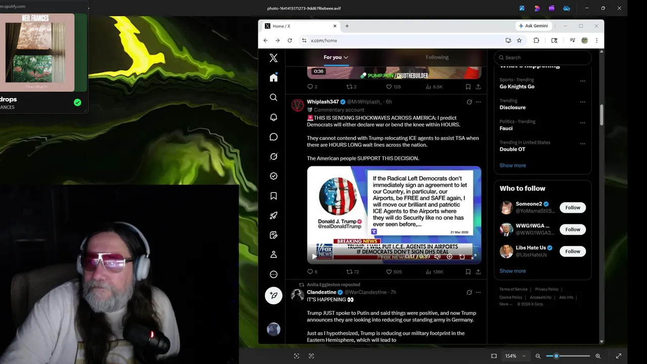This screenshot has height=364, width=647.
Task: Like the Whiplash347 post with 505 likes
Action: tap(394, 271)
